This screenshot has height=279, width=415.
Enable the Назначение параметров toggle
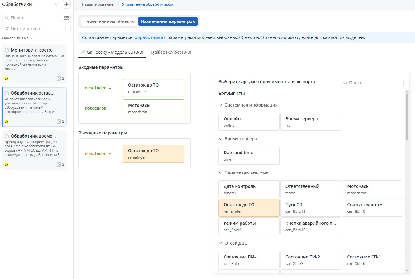click(x=168, y=21)
